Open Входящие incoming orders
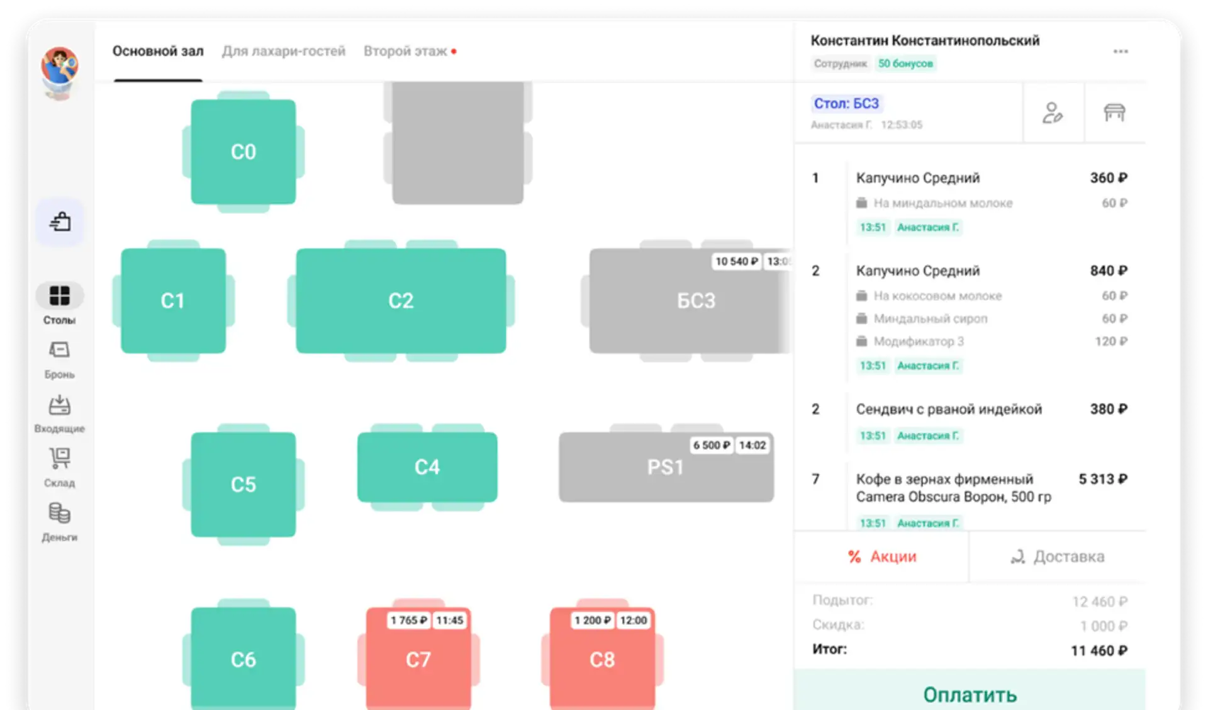Image resolution: width=1208 pixels, height=710 pixels. pos(59,414)
